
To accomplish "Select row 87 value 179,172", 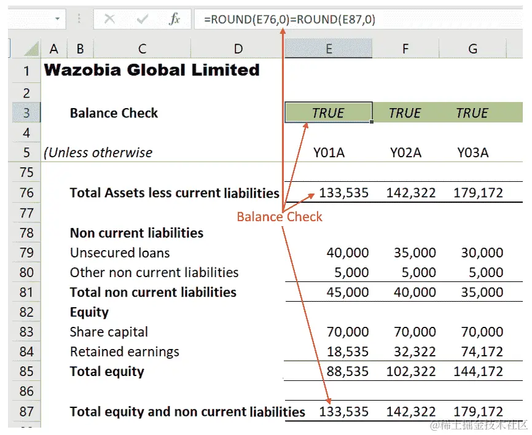I will [x=478, y=412].
